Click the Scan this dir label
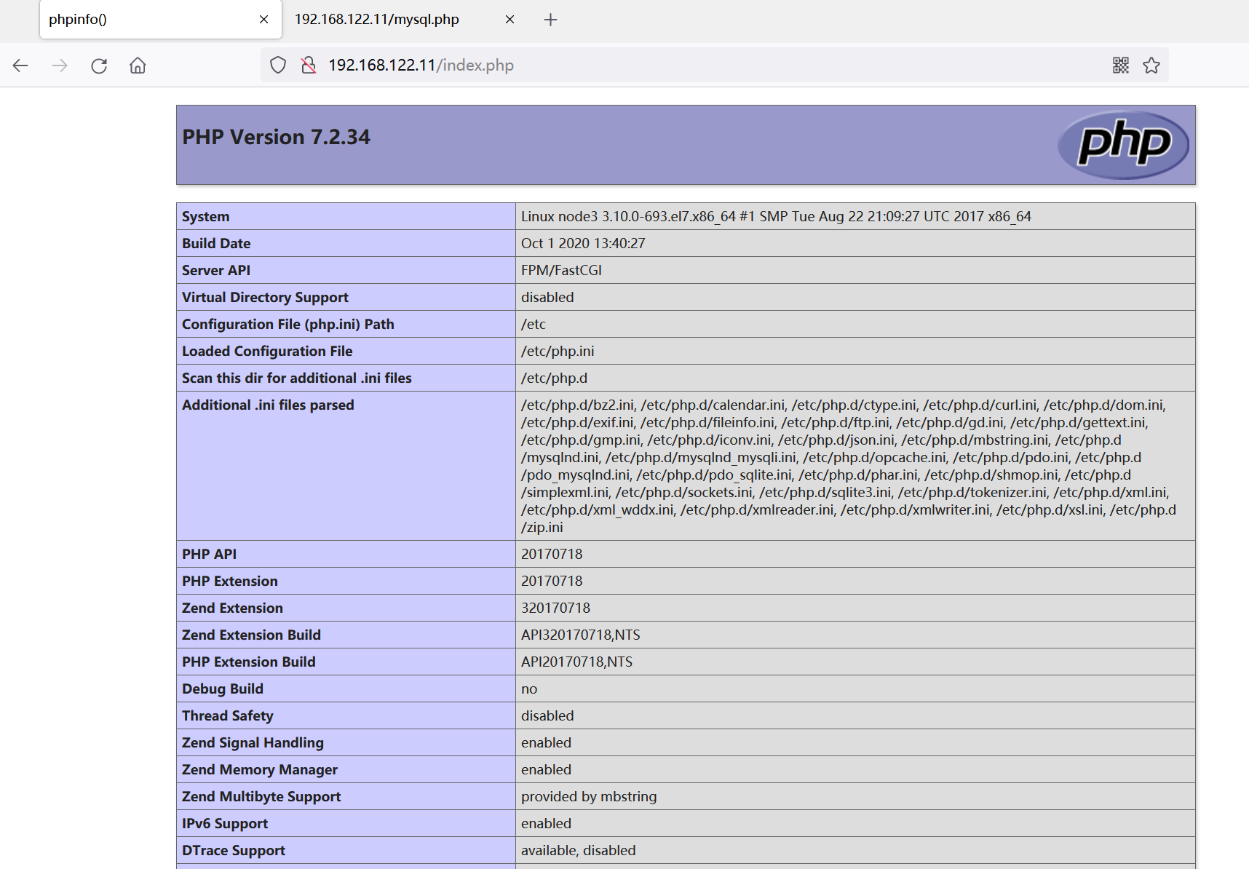The image size is (1249, 869). click(297, 378)
